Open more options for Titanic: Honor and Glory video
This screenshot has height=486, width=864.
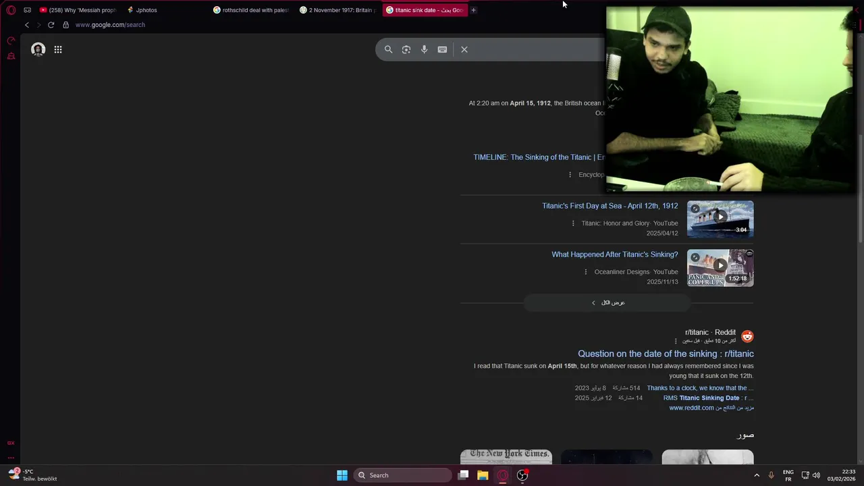pyautogui.click(x=573, y=223)
